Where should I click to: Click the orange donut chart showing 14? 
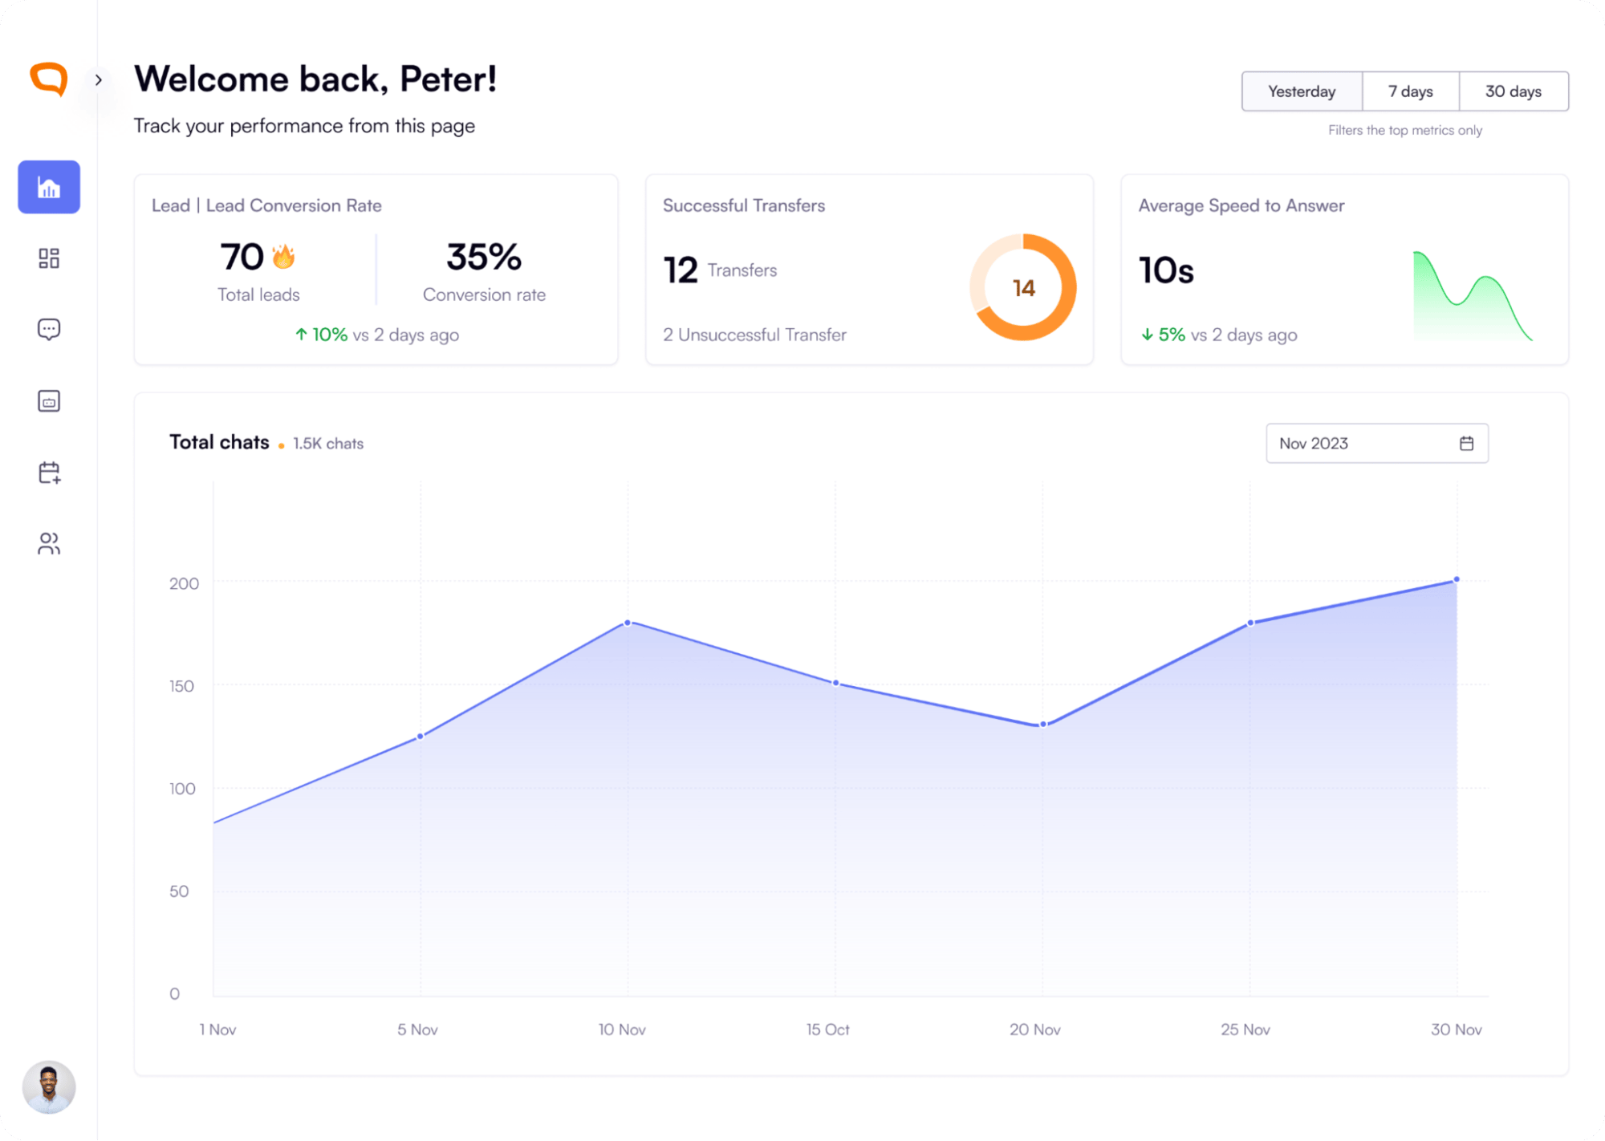pyautogui.click(x=1022, y=287)
